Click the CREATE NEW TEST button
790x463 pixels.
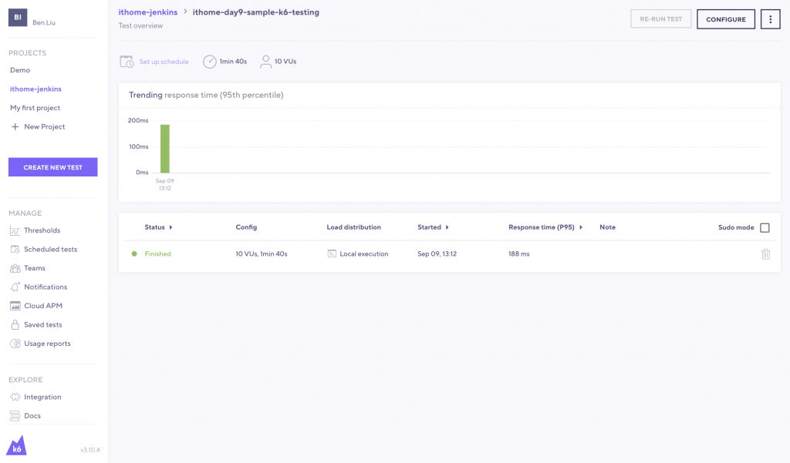tap(53, 167)
